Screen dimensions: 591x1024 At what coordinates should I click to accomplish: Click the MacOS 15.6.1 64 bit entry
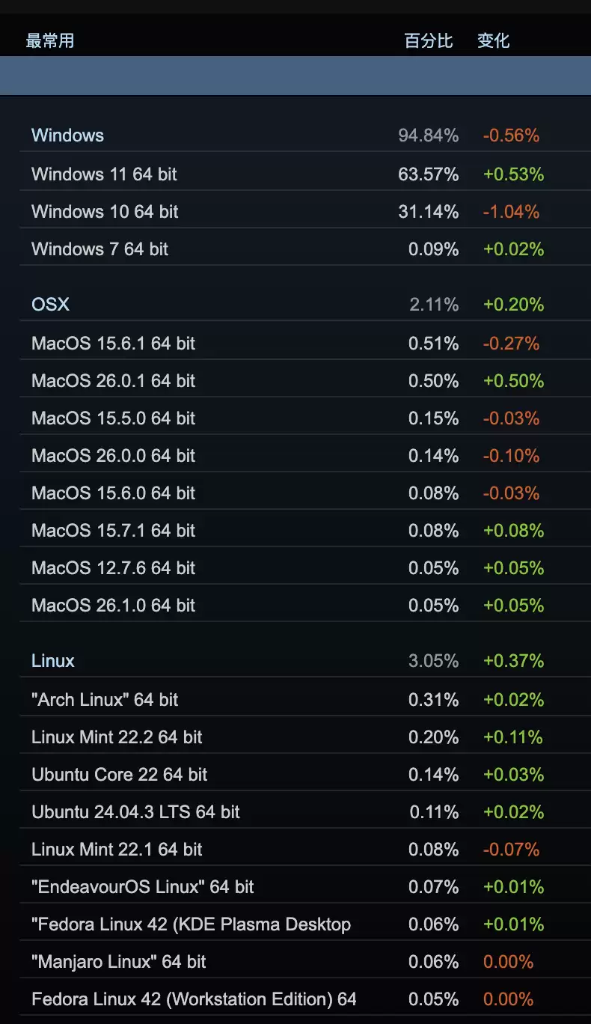click(112, 343)
